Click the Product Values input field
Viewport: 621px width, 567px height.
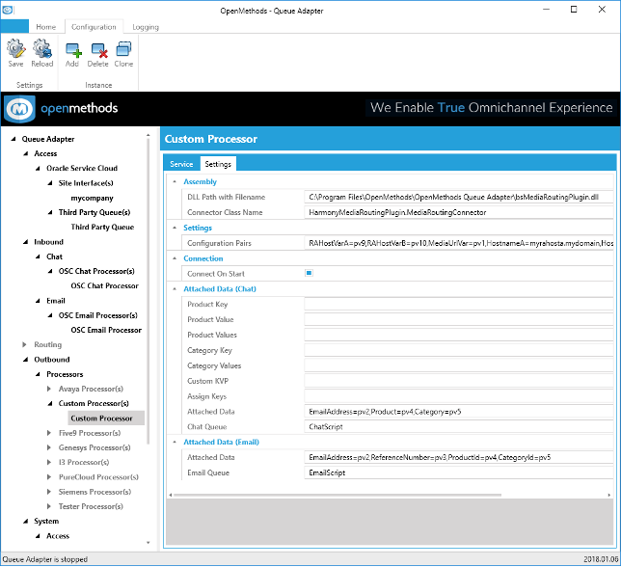click(x=459, y=335)
